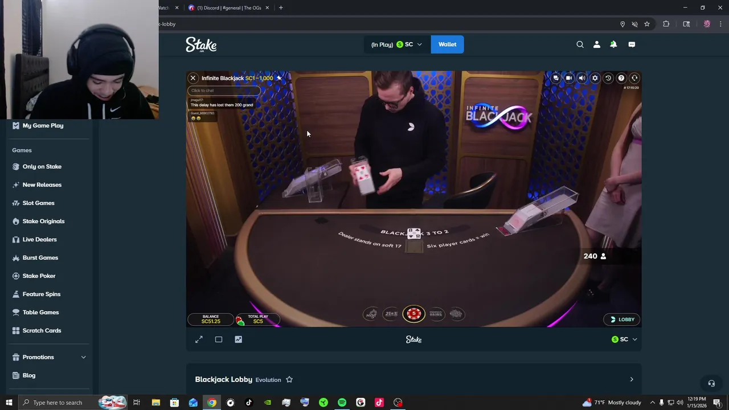Screen dimensions: 729x410
Task: Open the browser three-dot menu
Action: pyautogui.click(x=721, y=24)
